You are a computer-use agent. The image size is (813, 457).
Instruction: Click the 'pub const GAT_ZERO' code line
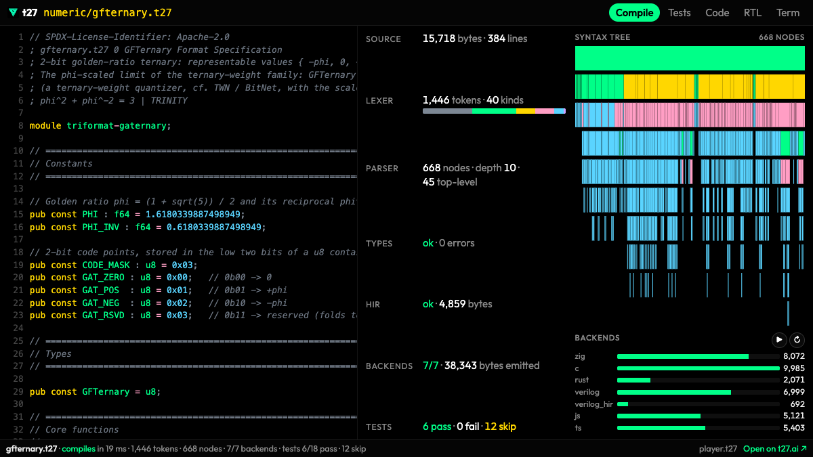tap(150, 278)
